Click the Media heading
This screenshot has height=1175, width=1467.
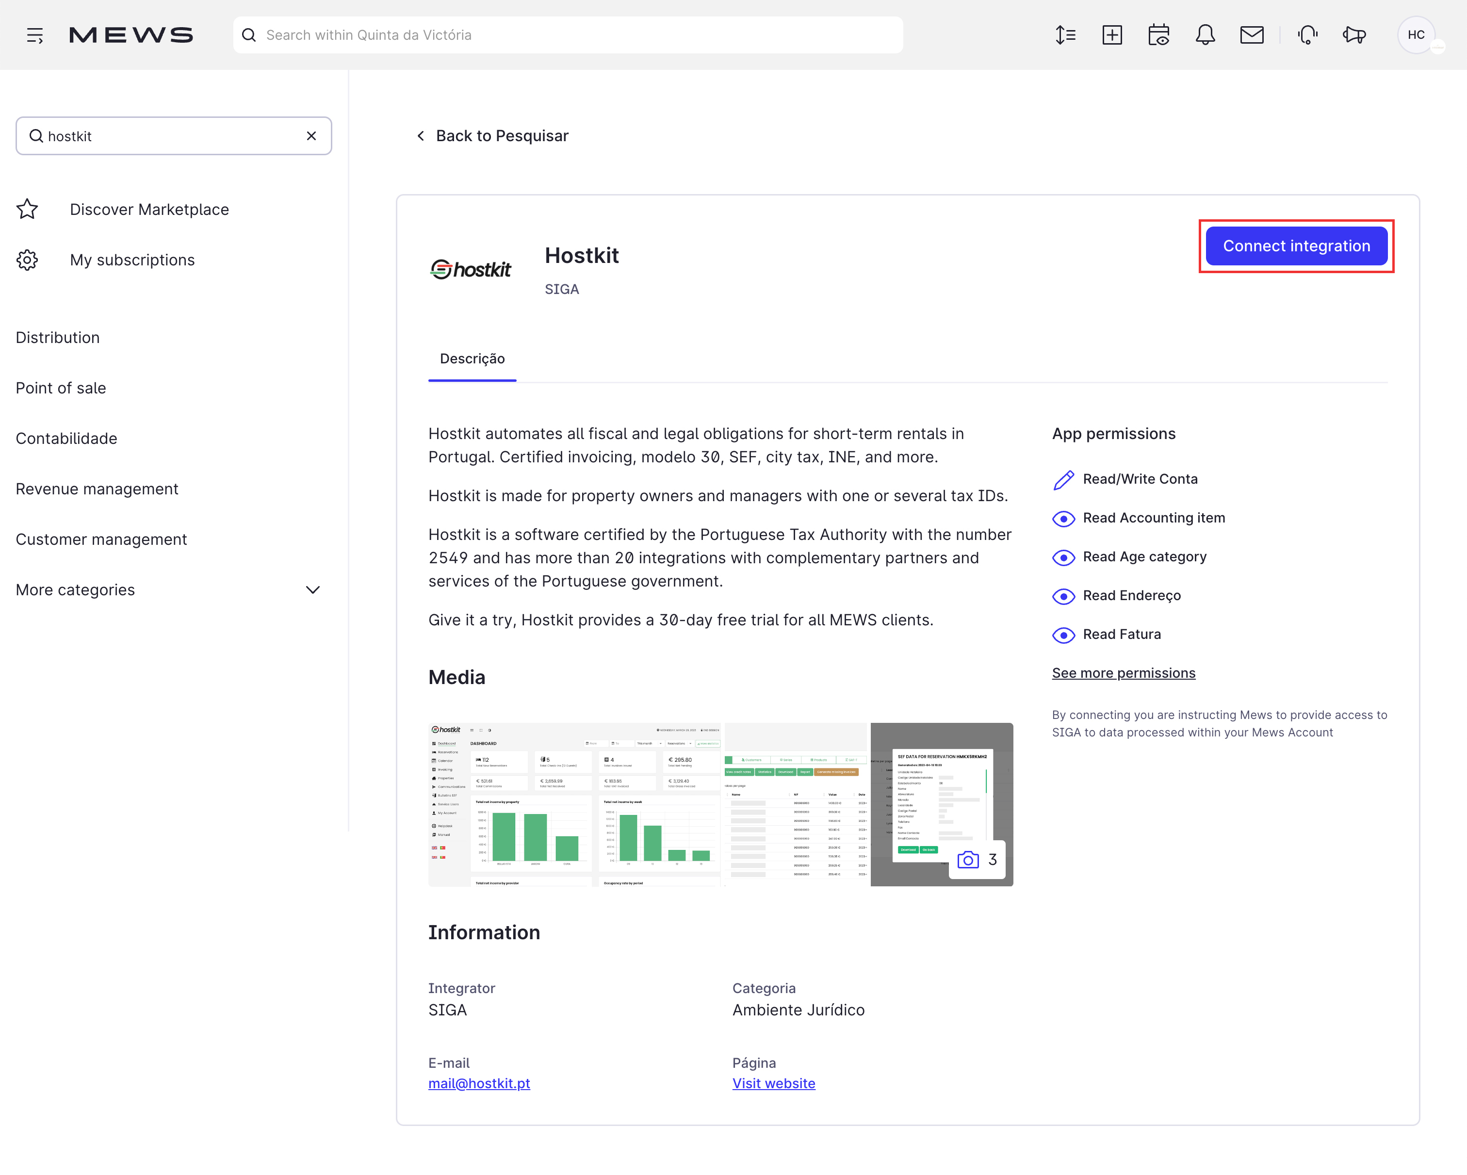(x=456, y=677)
